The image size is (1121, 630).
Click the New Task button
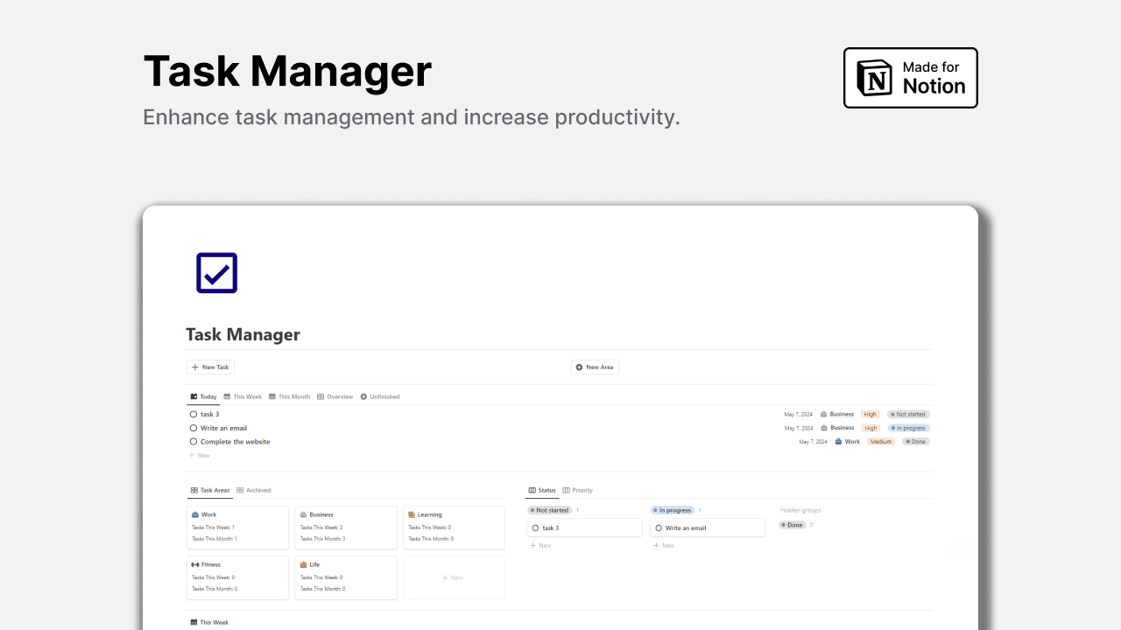[x=210, y=367]
